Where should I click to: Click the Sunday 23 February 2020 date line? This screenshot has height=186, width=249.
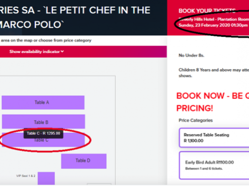click(x=213, y=25)
